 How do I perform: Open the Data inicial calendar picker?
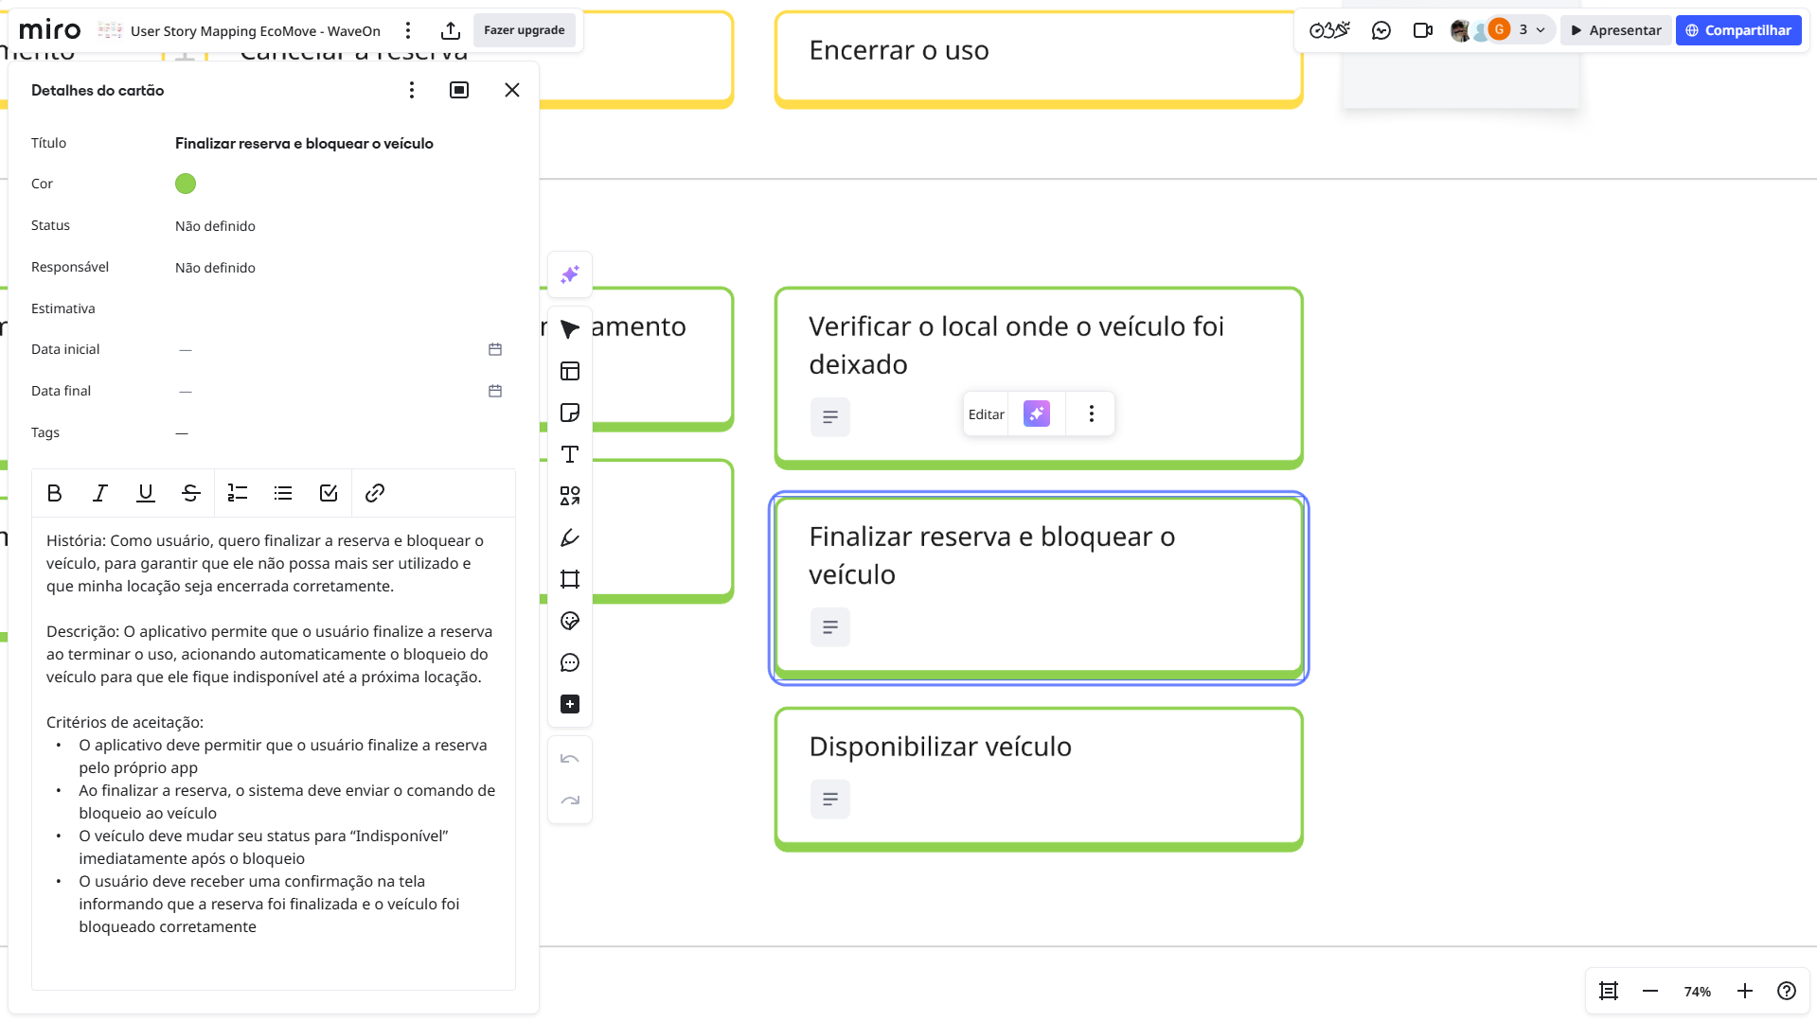coord(494,349)
